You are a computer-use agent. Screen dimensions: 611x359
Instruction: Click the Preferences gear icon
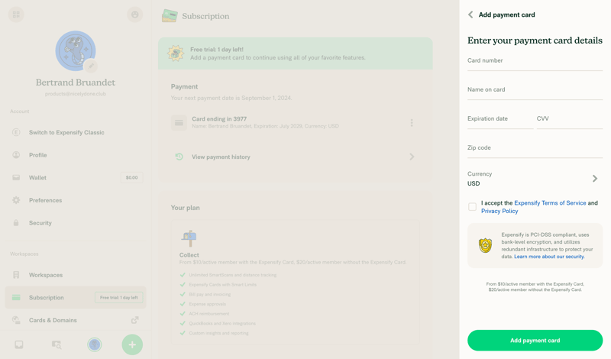[16, 200]
